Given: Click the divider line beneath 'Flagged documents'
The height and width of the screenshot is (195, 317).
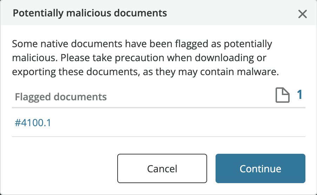Looking at the screenshot, I should (159, 108).
